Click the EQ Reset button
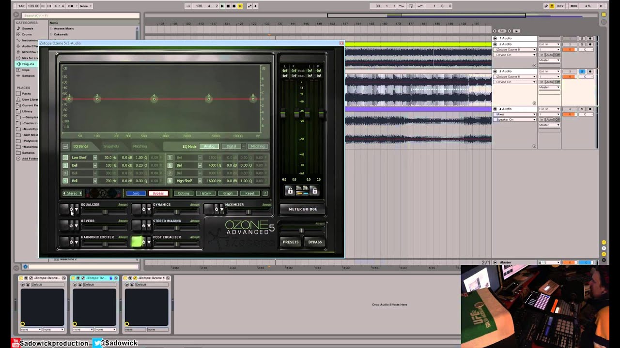The height and width of the screenshot is (348, 620). [249, 193]
